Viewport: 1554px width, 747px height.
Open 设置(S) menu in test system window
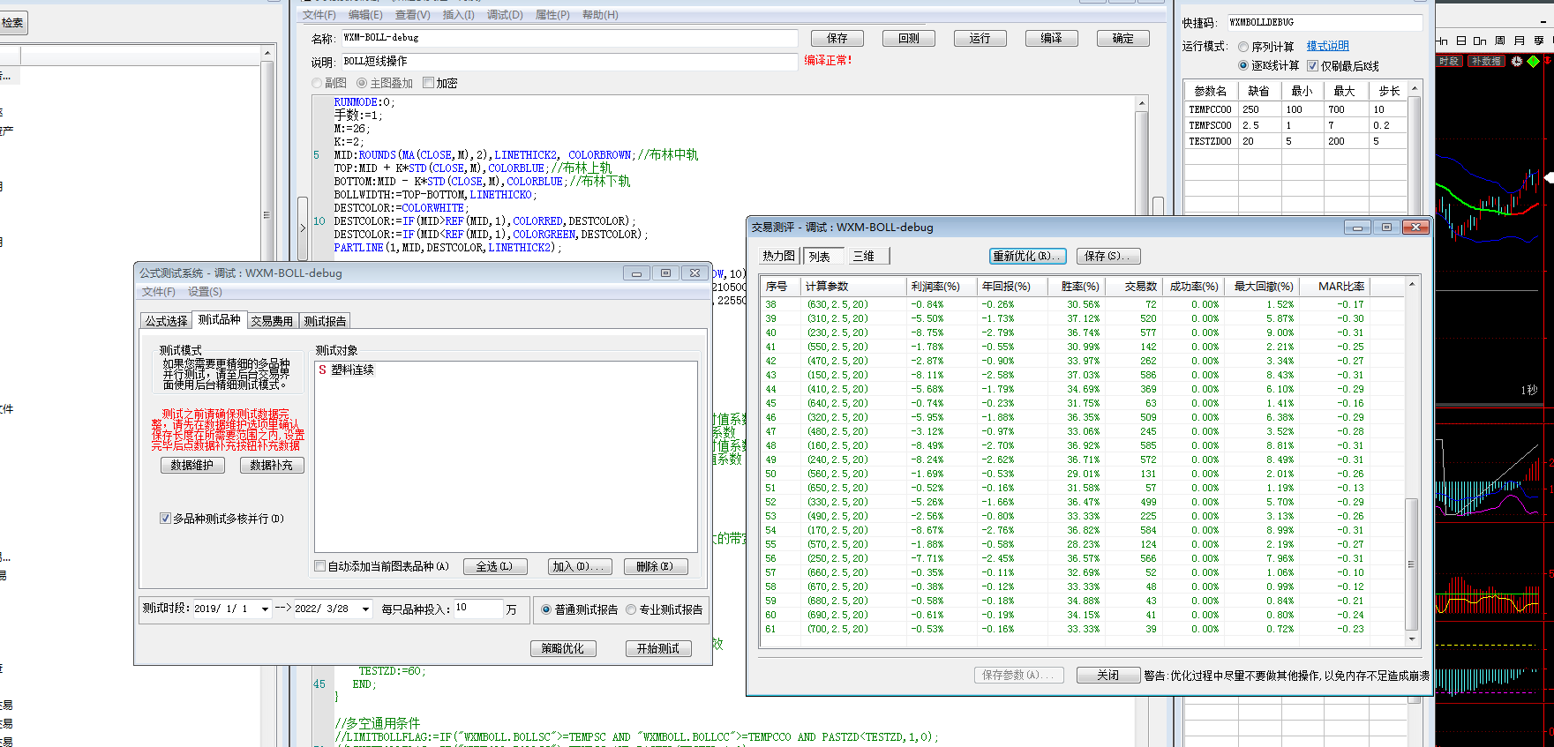(x=205, y=292)
